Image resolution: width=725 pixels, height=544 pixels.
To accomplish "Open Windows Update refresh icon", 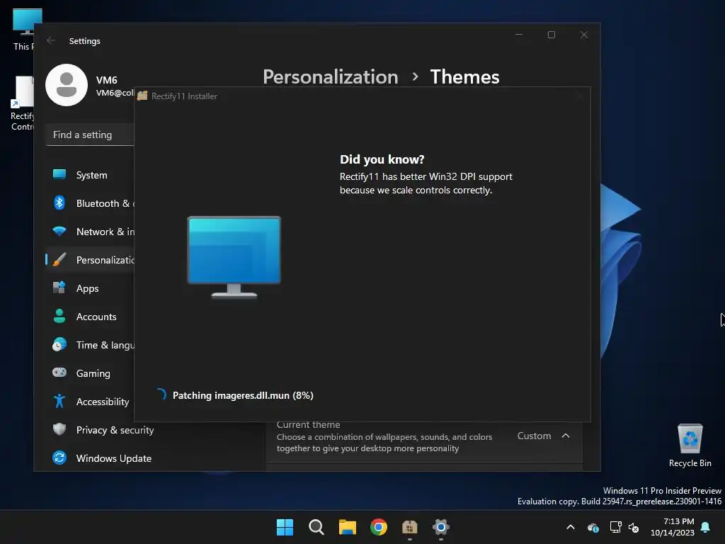I will tap(59, 458).
